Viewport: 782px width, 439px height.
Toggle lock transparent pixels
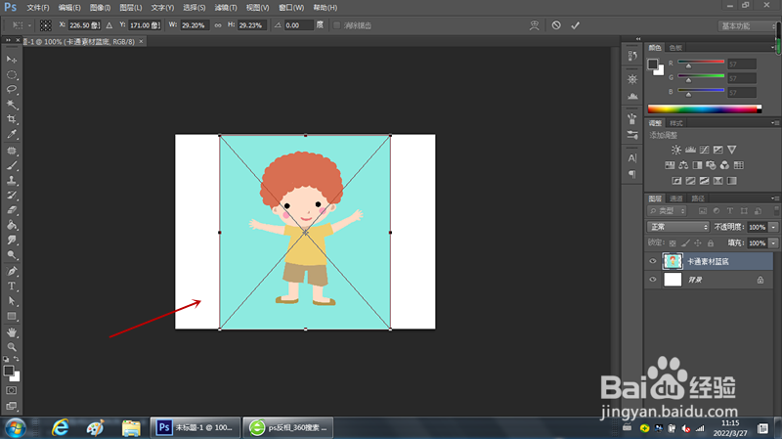(673, 242)
